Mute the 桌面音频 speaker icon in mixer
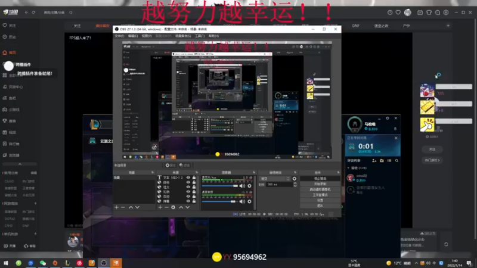 click(x=242, y=201)
